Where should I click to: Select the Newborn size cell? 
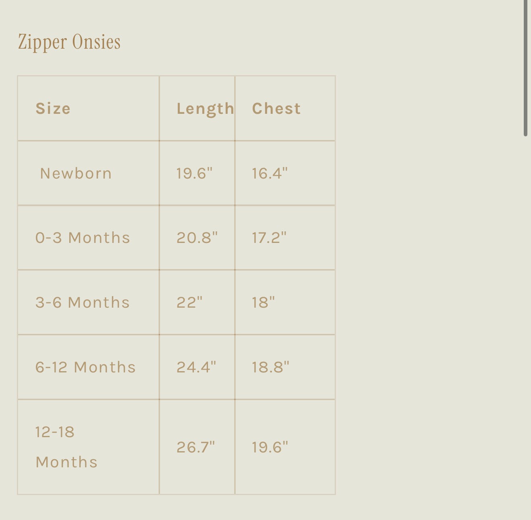pyautogui.click(x=76, y=173)
